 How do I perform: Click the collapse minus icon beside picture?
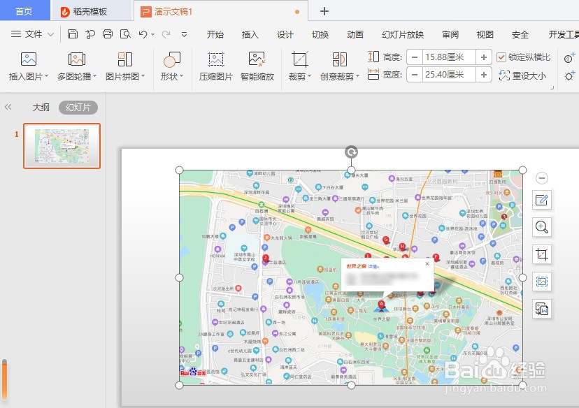[x=542, y=178]
